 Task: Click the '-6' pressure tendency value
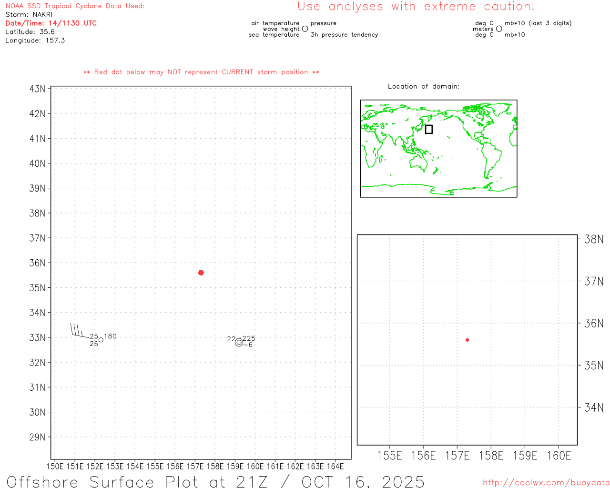248,345
